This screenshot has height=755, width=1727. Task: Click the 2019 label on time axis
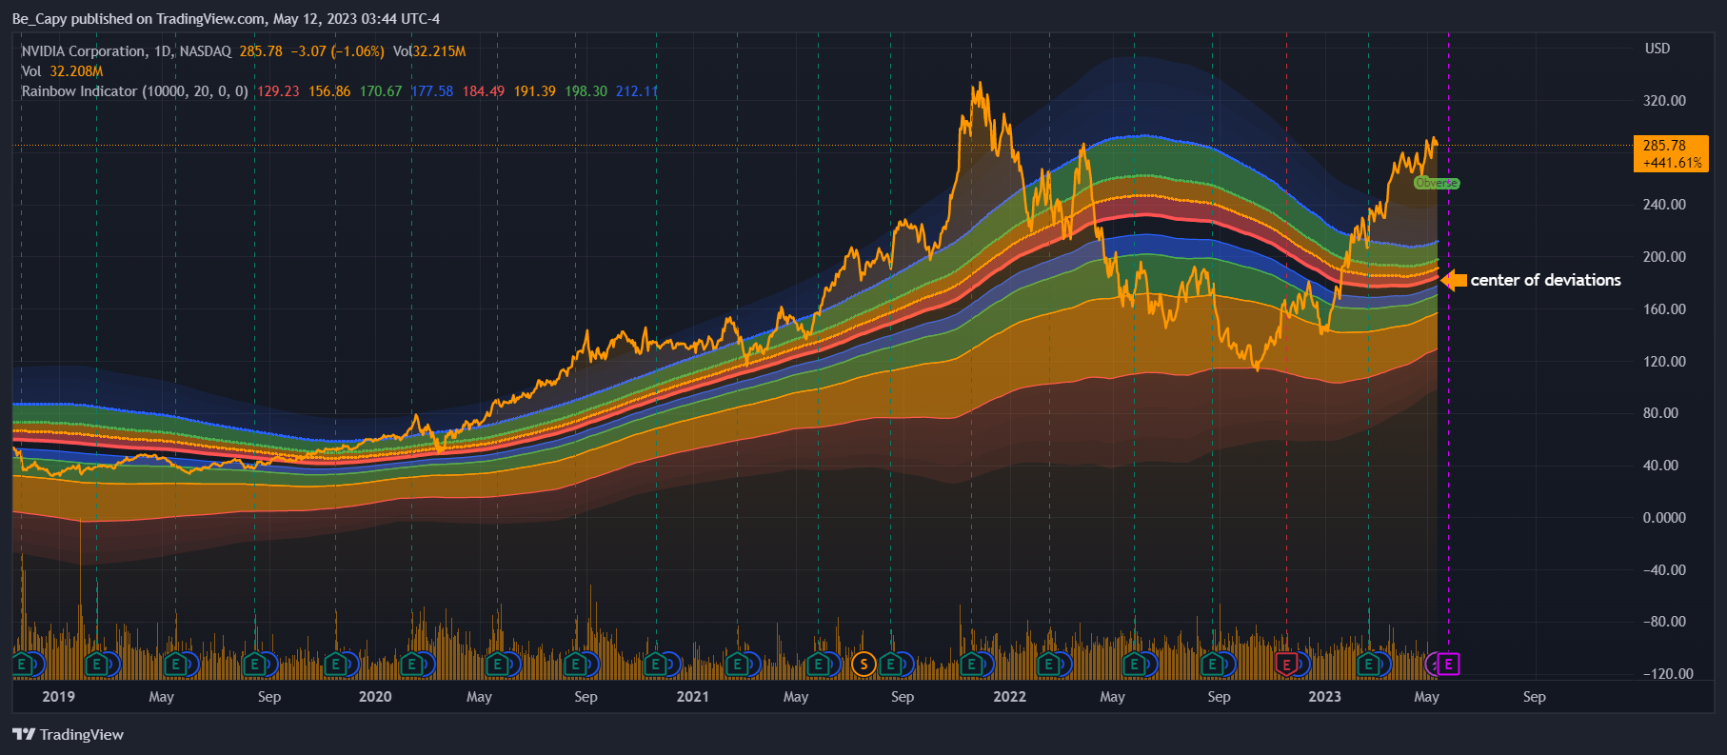pyautogui.click(x=58, y=697)
